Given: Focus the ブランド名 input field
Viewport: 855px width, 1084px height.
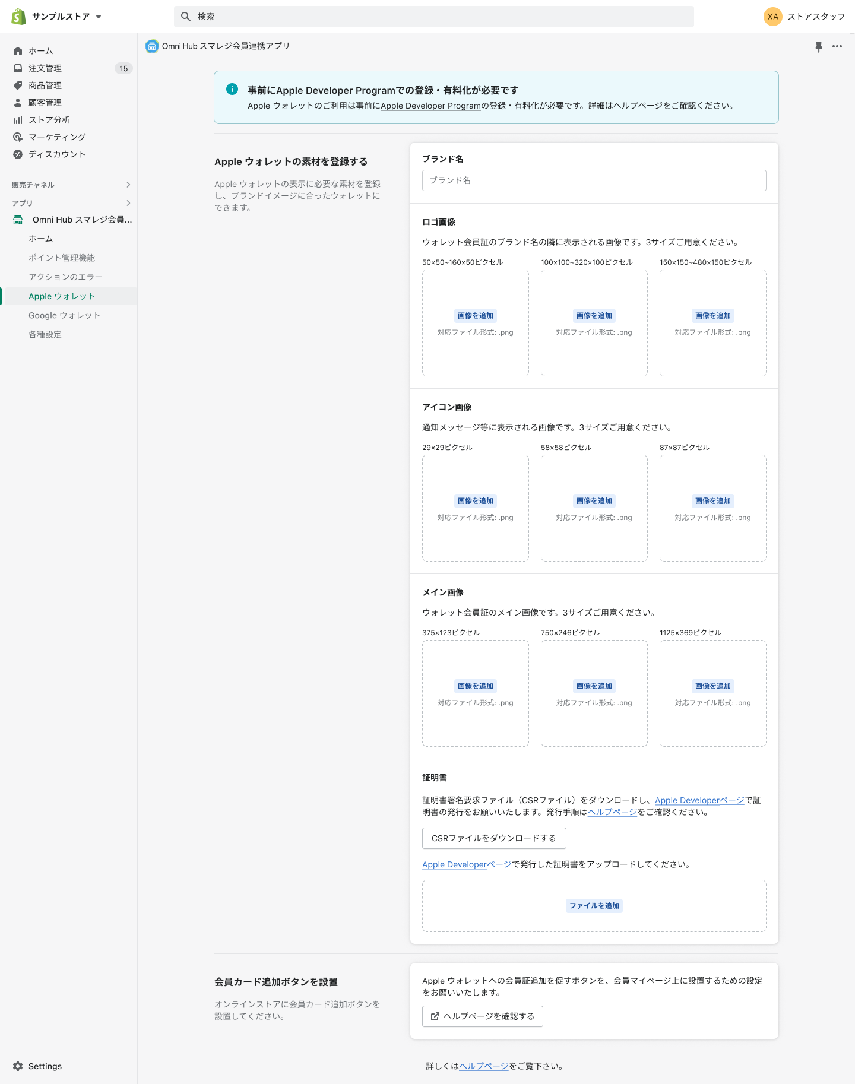Looking at the screenshot, I should [594, 180].
